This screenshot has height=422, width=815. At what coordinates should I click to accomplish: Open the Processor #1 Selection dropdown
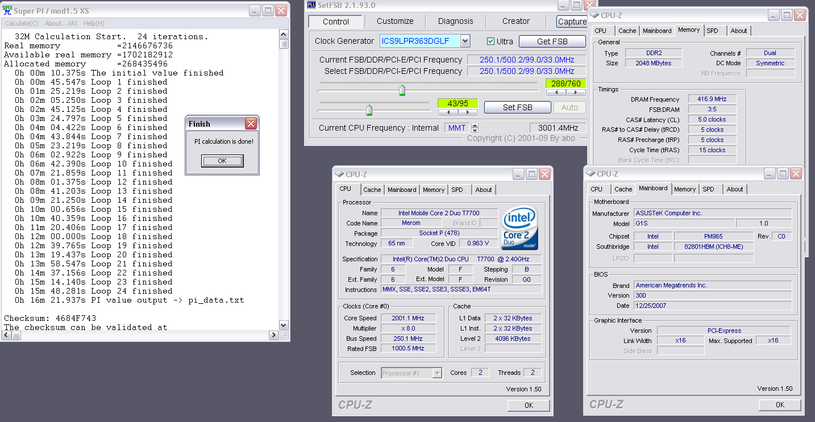tap(437, 373)
